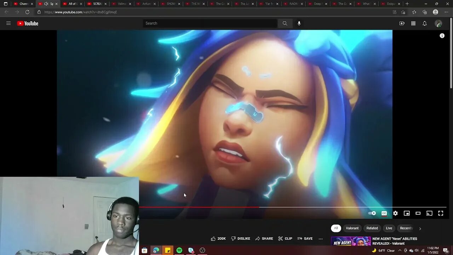Screen dimensions: 453x255
Task: Click the YouTube search input field
Action: tap(210, 23)
